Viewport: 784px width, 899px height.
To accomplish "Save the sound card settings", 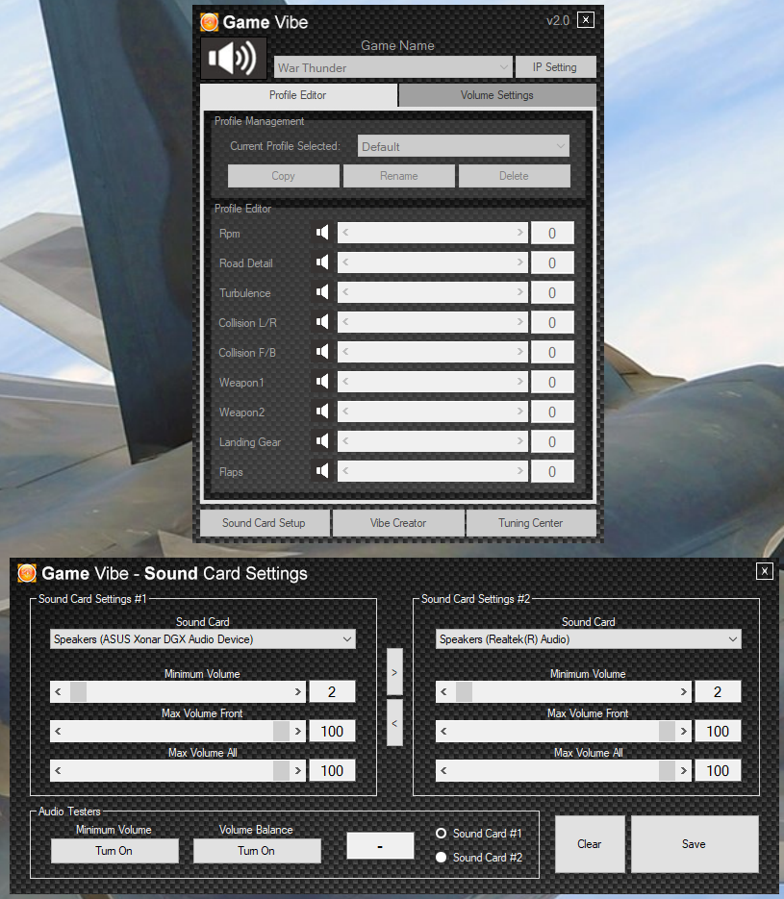I will 695,844.
